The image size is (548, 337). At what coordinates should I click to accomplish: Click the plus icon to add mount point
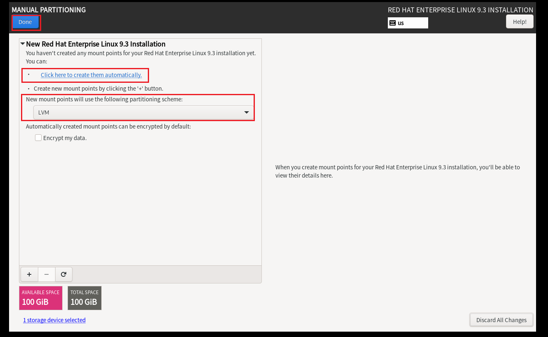(x=29, y=274)
